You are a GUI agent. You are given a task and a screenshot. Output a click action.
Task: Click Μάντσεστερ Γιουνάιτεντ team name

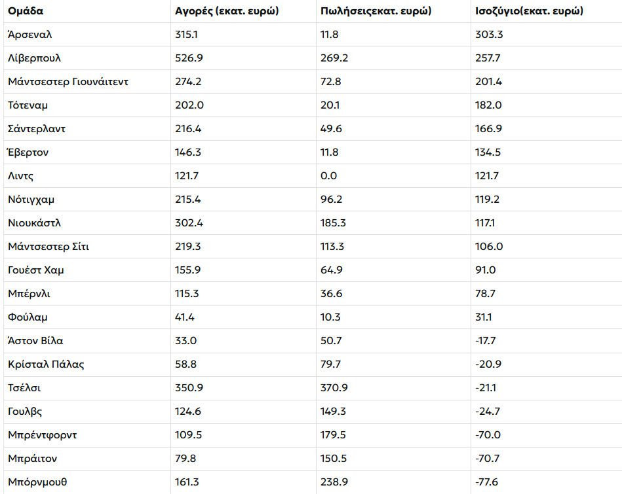[68, 82]
